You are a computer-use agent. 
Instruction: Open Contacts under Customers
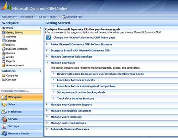(x=11, y=80)
